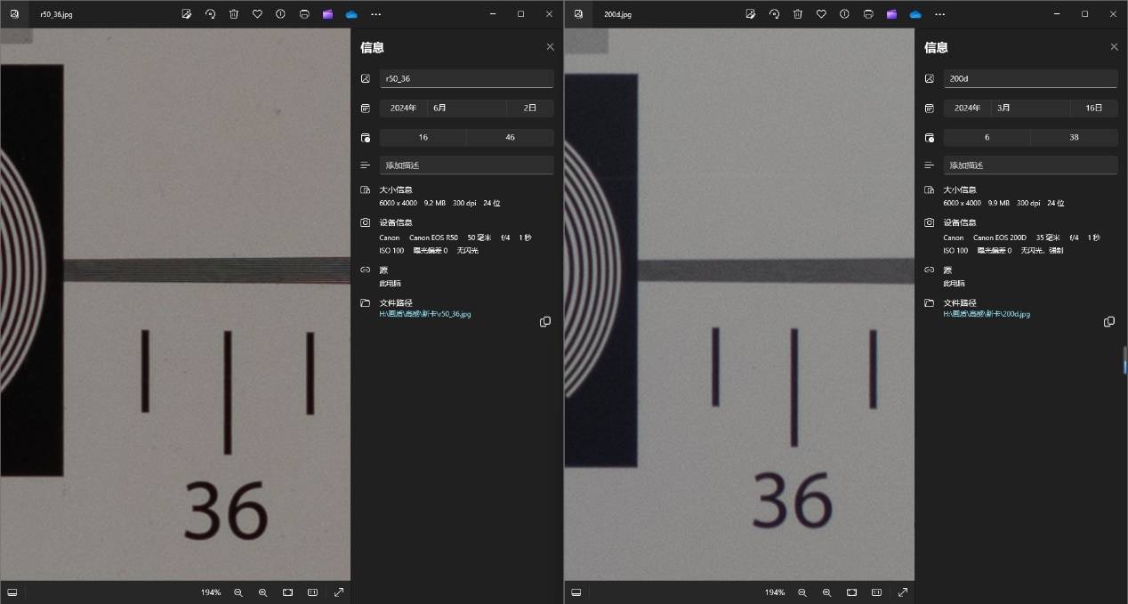This screenshot has height=604, width=1128.
Task: Toggle the filmstrip in r50_36.jpg window
Action: pyautogui.click(x=12, y=592)
